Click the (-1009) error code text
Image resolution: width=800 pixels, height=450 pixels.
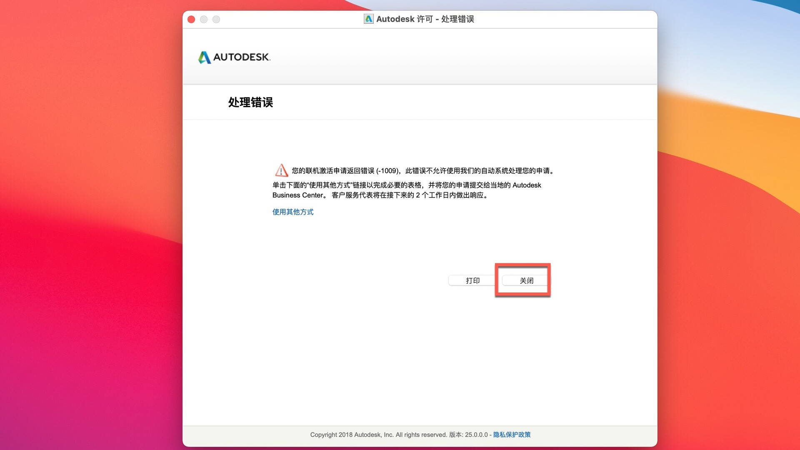click(387, 171)
